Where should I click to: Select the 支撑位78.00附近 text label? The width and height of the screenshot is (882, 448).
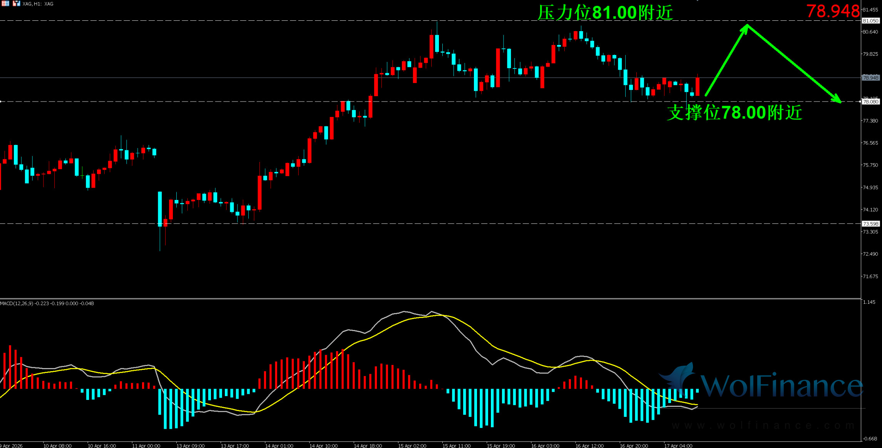[x=734, y=113]
